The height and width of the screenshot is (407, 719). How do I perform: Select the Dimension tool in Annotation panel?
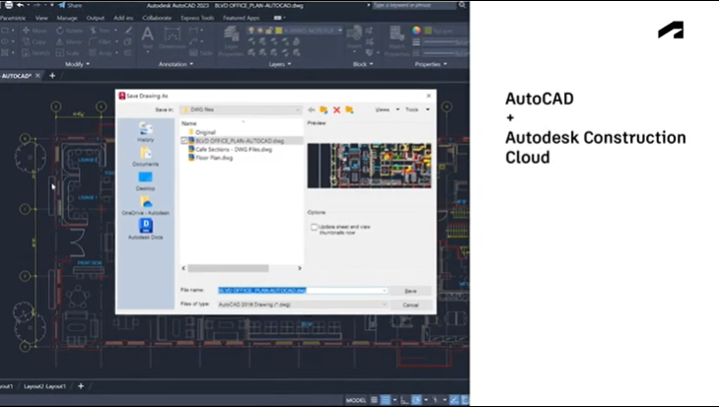tap(172, 38)
